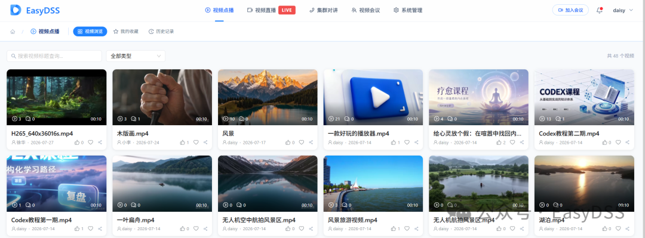Favorite Codex教程第二期.mp4 with heart
This screenshot has height=238, width=645.
coord(618,142)
